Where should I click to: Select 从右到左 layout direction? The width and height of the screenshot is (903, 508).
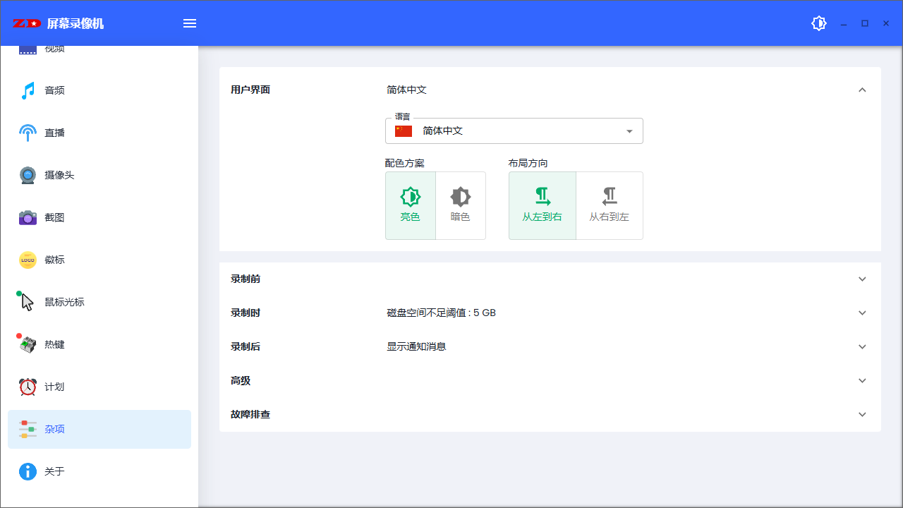click(609, 205)
